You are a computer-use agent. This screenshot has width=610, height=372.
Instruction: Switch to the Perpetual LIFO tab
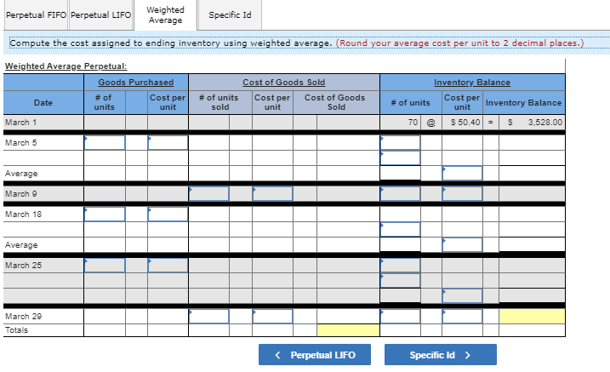click(x=100, y=15)
